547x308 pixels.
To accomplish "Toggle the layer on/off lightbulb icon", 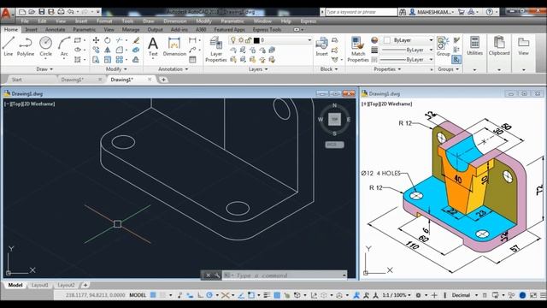I will tap(233, 40).
